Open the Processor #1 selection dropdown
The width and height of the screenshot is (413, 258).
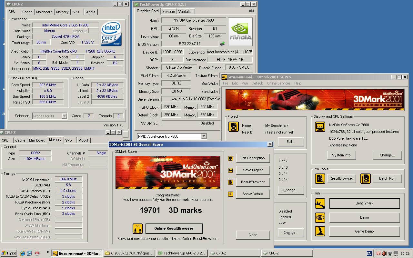[64, 116]
